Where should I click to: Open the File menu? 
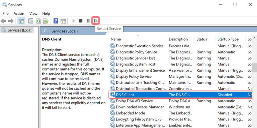point(6,13)
